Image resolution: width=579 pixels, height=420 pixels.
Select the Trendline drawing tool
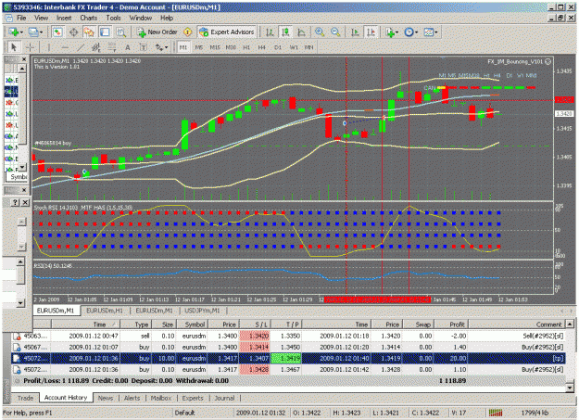[81, 47]
